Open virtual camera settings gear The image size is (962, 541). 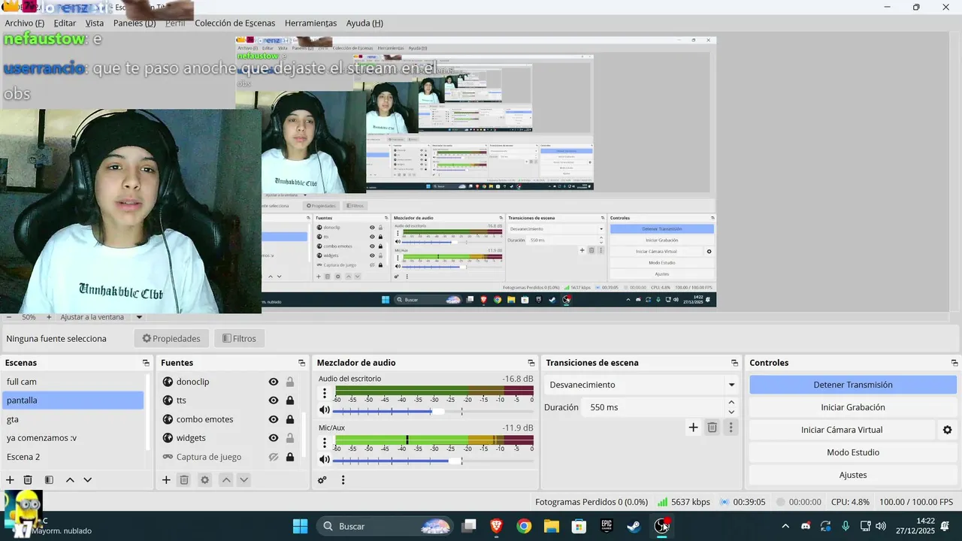947,430
